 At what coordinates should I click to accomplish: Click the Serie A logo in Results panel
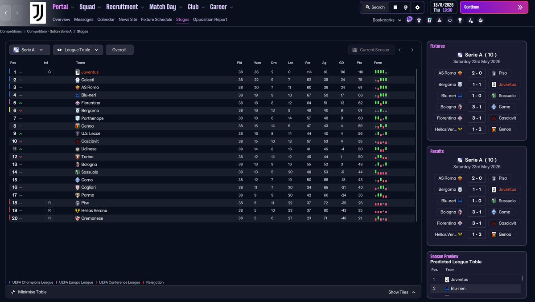[460, 160]
